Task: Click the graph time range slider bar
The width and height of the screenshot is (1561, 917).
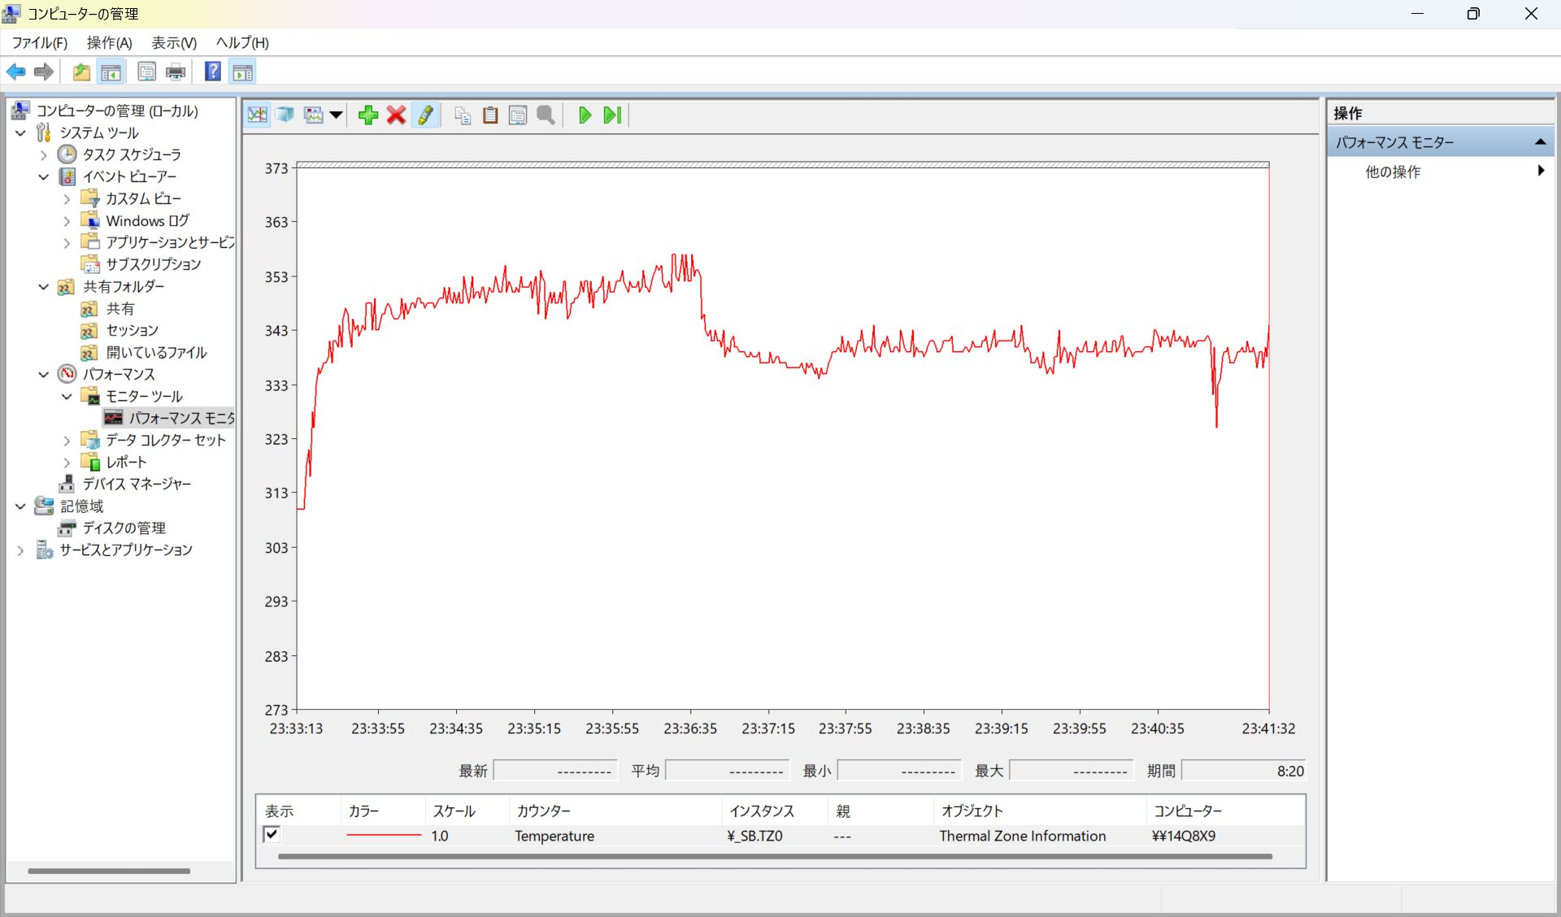Action: click(x=783, y=165)
